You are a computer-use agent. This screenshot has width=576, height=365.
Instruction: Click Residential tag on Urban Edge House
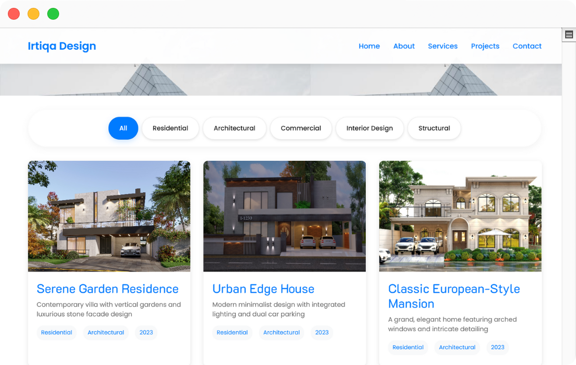pyautogui.click(x=232, y=333)
